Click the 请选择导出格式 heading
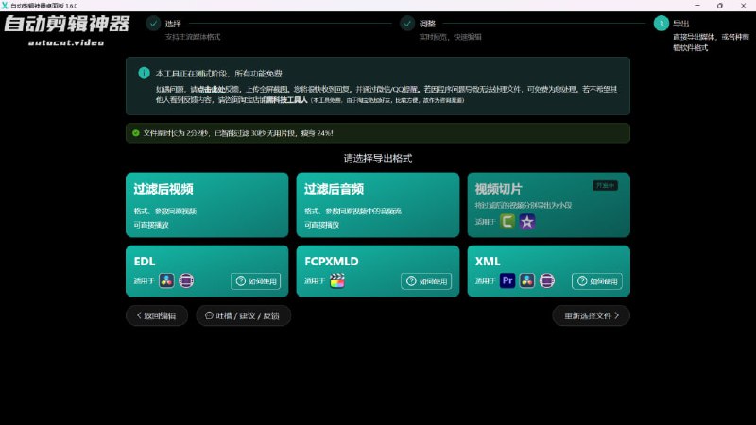 pyautogui.click(x=377, y=159)
